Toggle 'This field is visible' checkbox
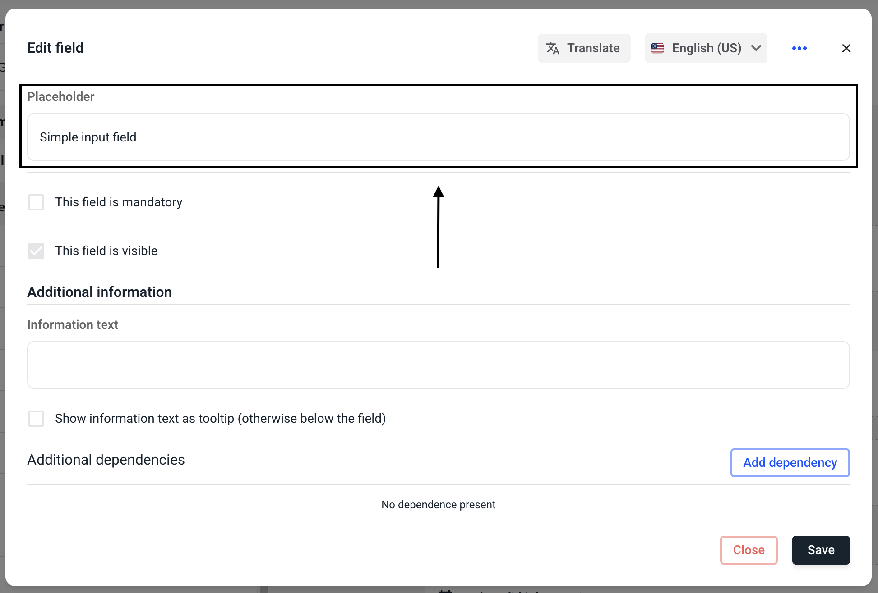 pyautogui.click(x=36, y=251)
